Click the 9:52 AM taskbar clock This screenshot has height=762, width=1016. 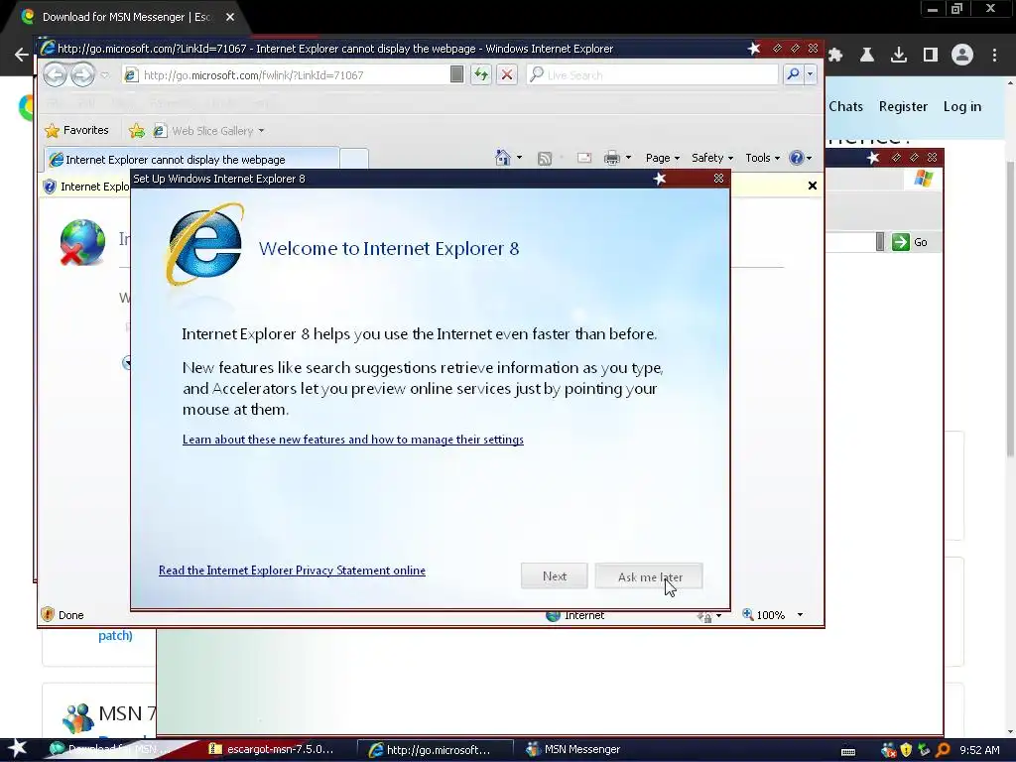979,750
